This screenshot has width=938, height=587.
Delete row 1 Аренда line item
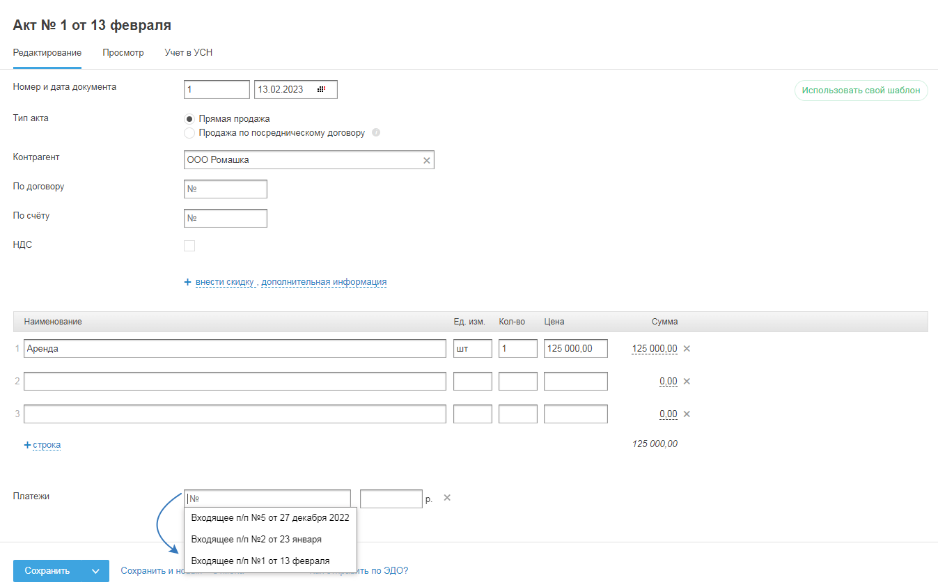pos(687,348)
